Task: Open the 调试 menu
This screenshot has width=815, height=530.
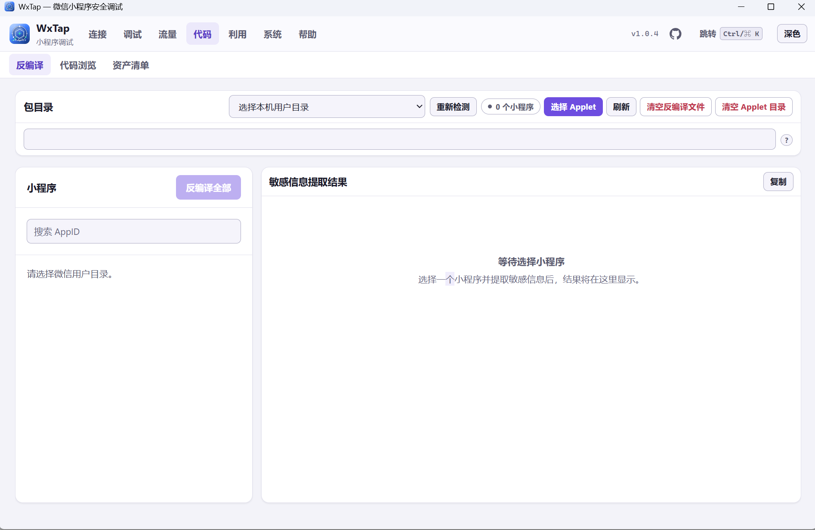Action: coord(133,34)
